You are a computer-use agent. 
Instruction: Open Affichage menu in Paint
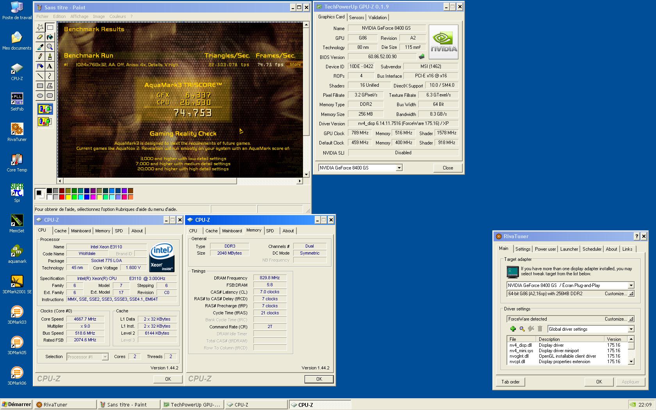pos(79,16)
